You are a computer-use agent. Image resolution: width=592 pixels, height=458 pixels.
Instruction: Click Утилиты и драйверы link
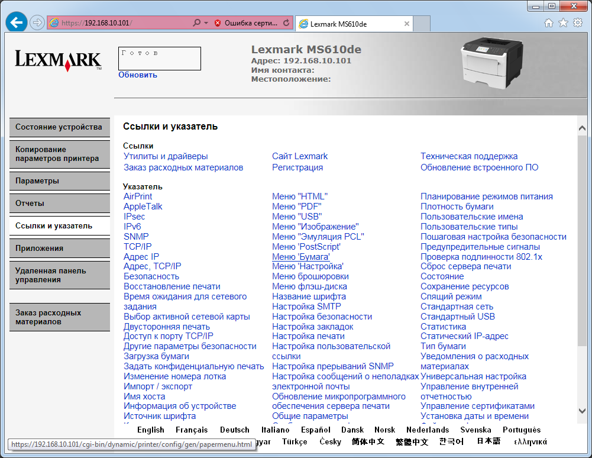pos(166,156)
